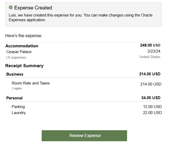This screenshot has height=142, width=169.
Task: Click the 2 nights detail text
Action: pyautogui.click(x=17, y=89)
